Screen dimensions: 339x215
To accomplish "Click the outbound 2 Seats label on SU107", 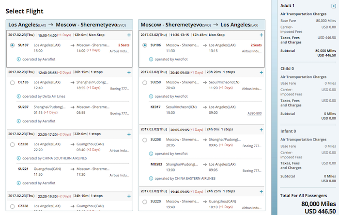I will (123, 45).
